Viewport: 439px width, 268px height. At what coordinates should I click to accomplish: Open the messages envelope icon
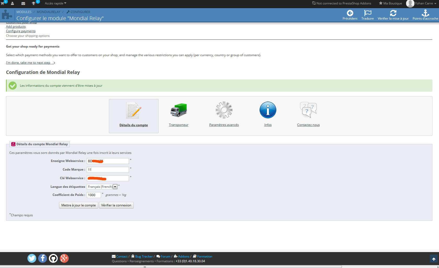(23, 3)
